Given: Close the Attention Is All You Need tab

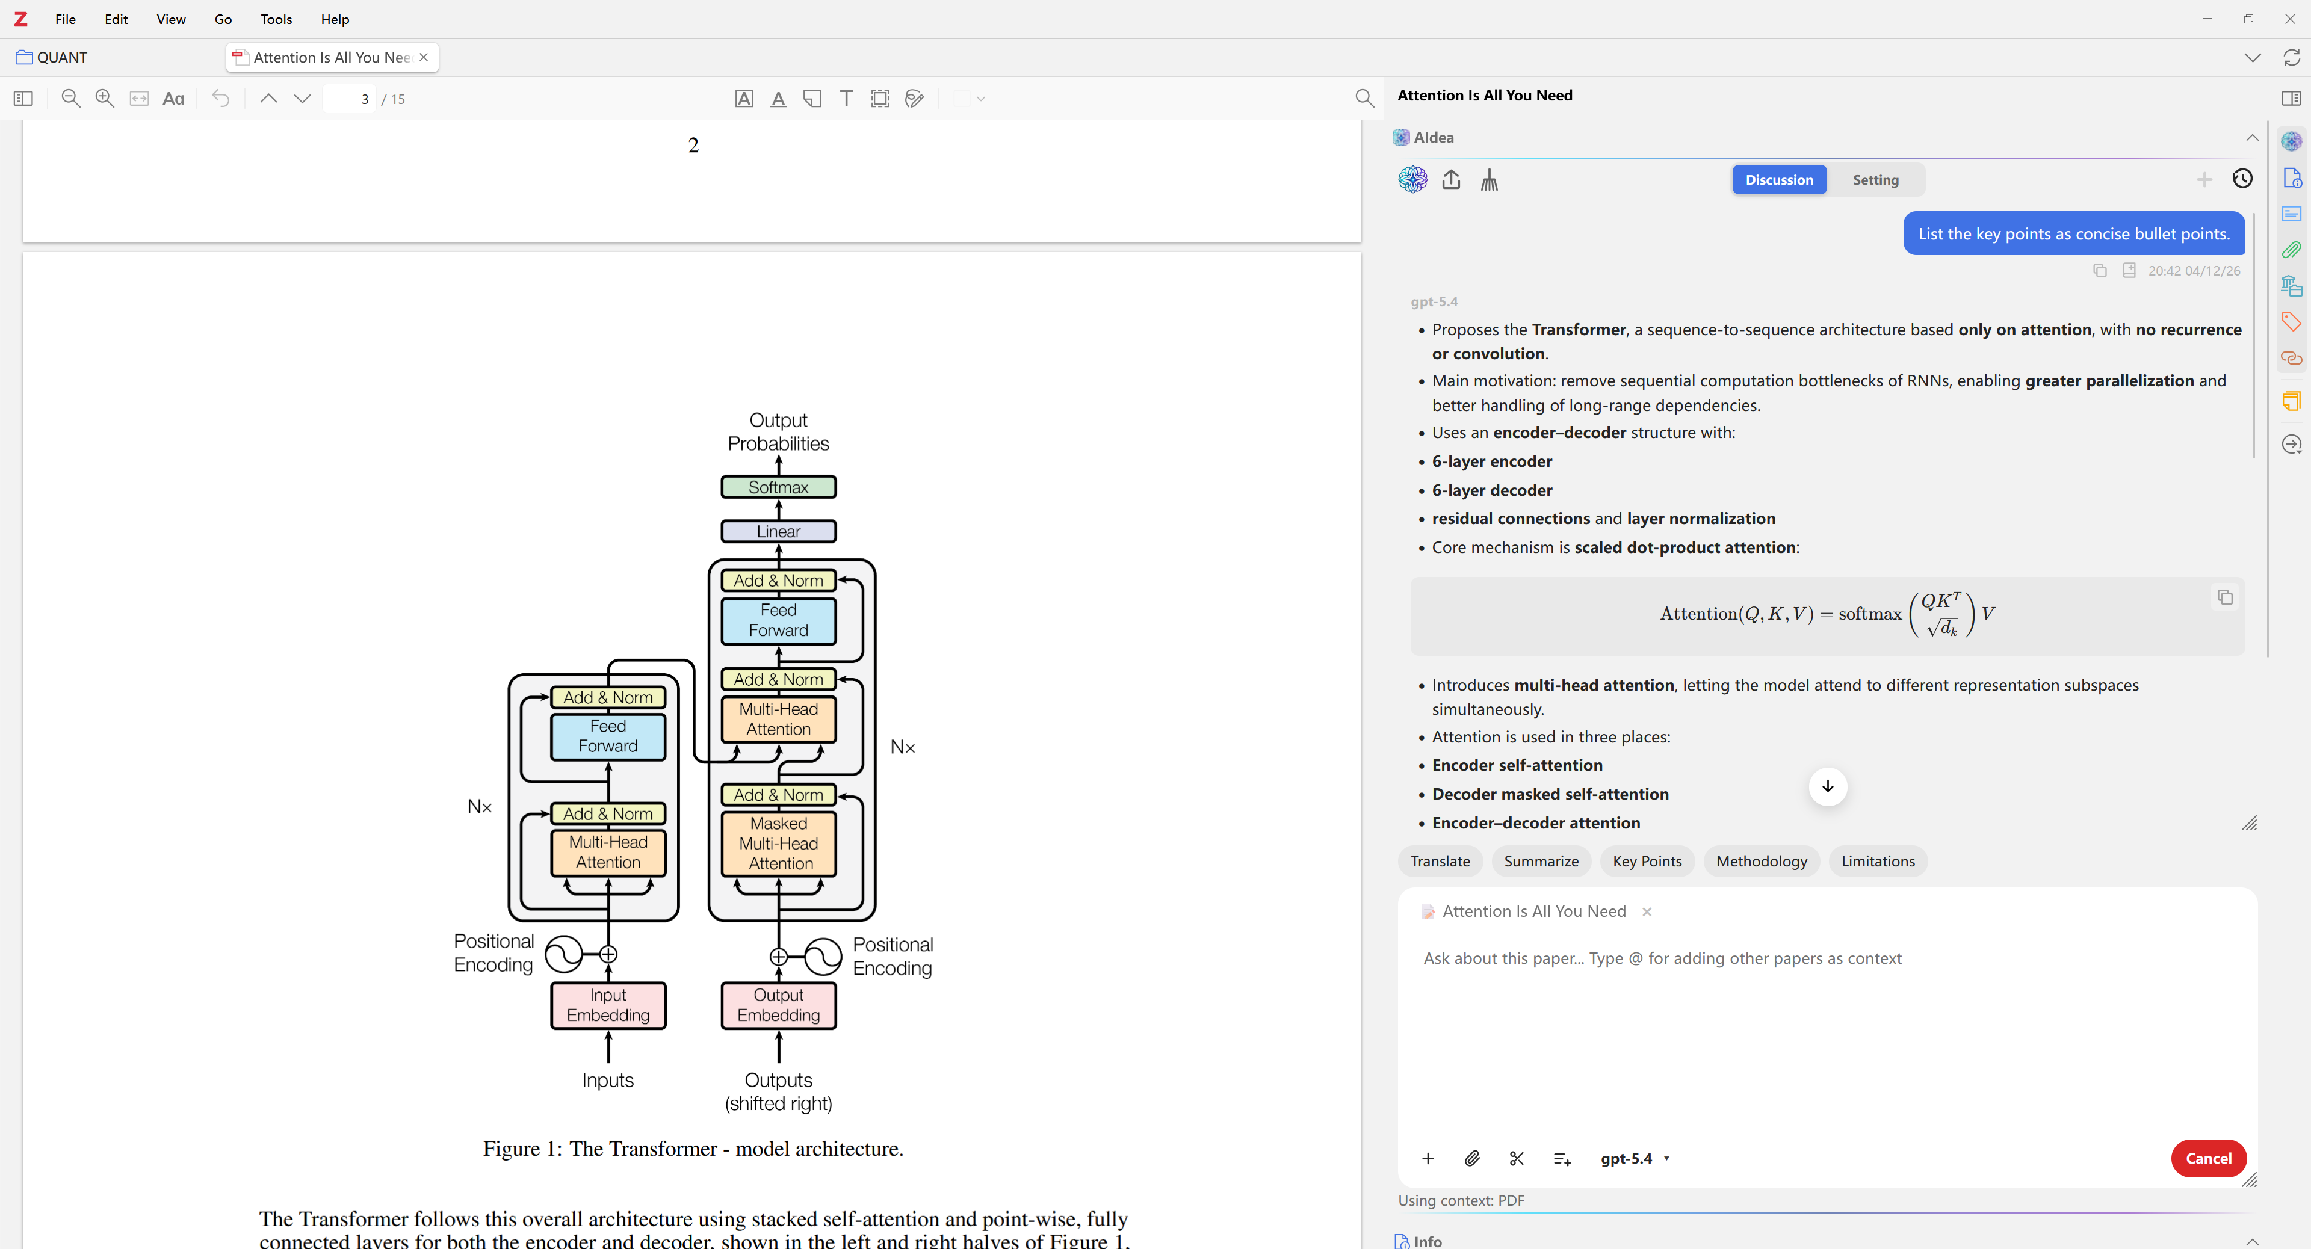Looking at the screenshot, I should 424,57.
